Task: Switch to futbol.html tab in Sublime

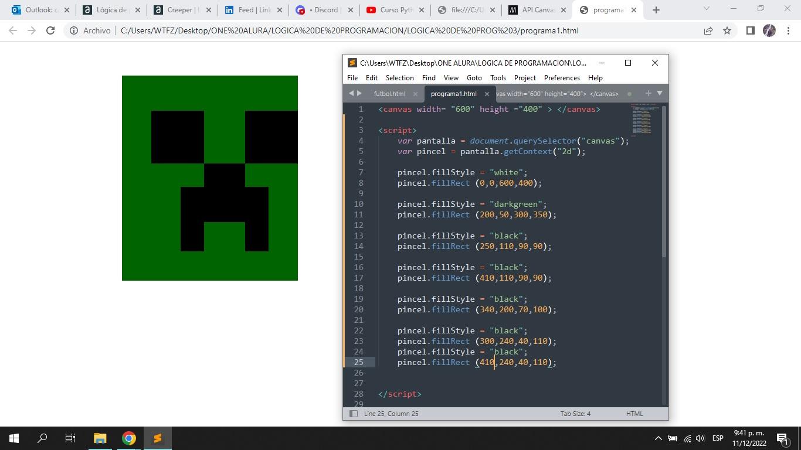Action: (389, 94)
